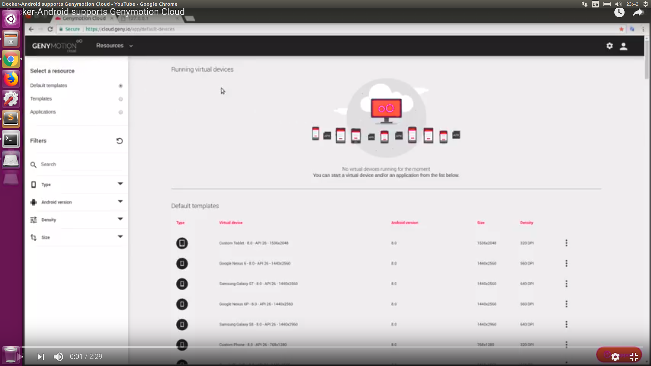Reset filters with the refresh icon
The width and height of the screenshot is (651, 366).
[x=119, y=141]
